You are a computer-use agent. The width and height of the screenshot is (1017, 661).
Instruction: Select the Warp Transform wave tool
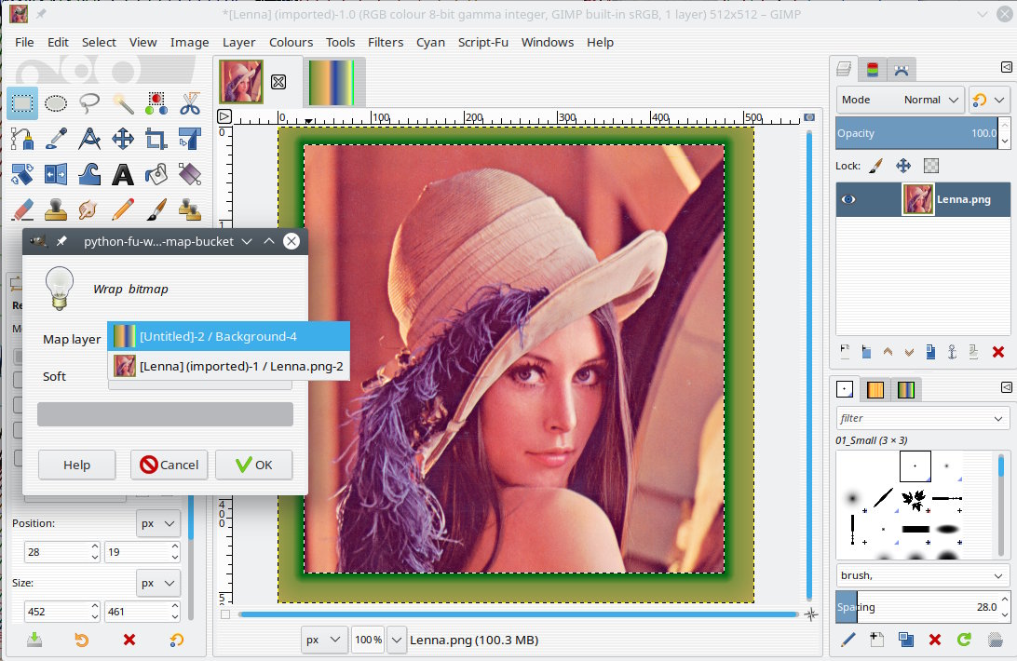88,174
